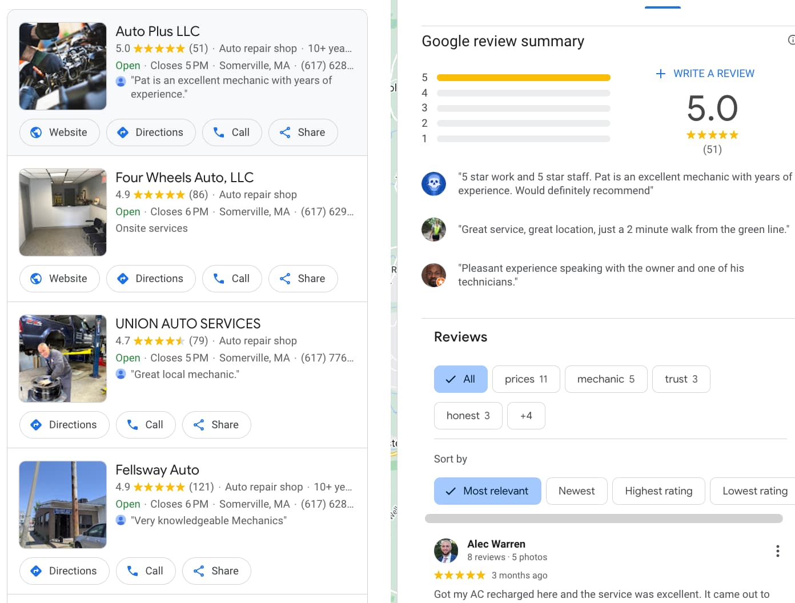Share Auto Plus LLC listing
Image resolution: width=795 pixels, height=603 pixels.
point(303,132)
